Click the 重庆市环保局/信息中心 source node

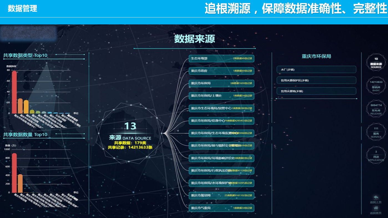point(221,121)
